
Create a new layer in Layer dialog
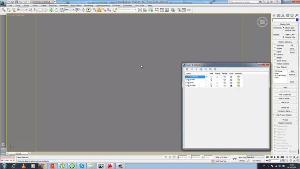[x=187, y=69]
